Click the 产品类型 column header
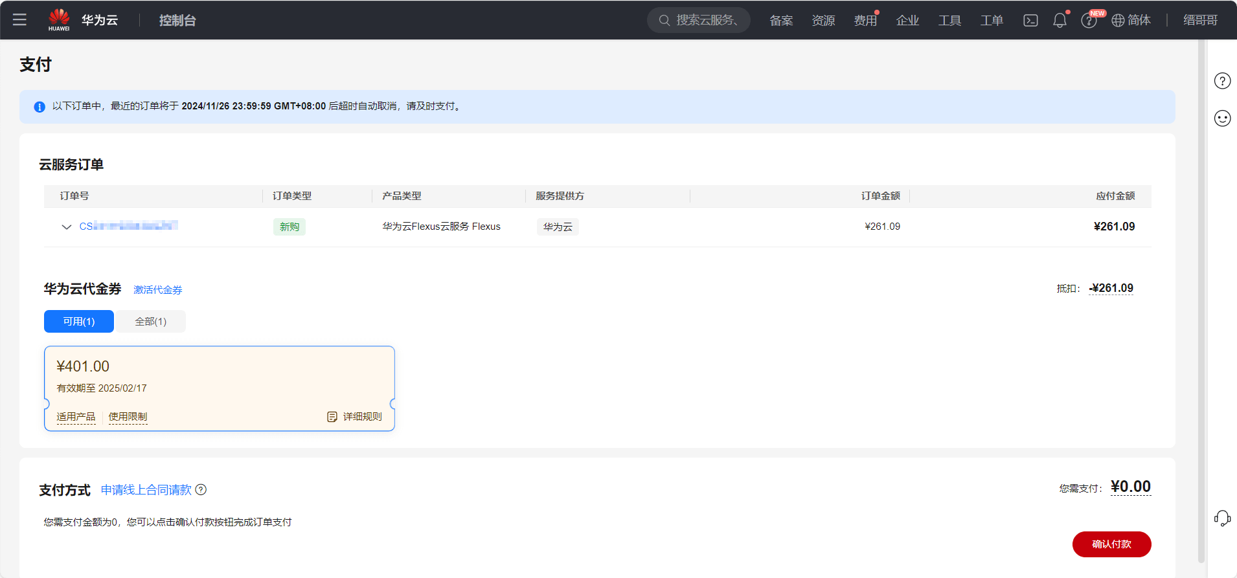Image resolution: width=1237 pixels, height=578 pixels. pos(402,196)
